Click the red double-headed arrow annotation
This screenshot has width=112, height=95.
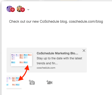click(24, 73)
